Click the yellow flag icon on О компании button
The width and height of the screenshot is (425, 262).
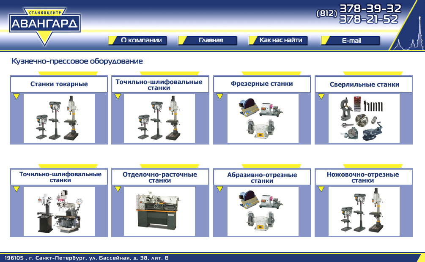(113, 41)
